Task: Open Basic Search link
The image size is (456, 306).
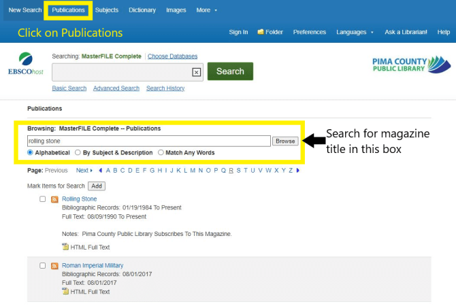Action: point(69,88)
